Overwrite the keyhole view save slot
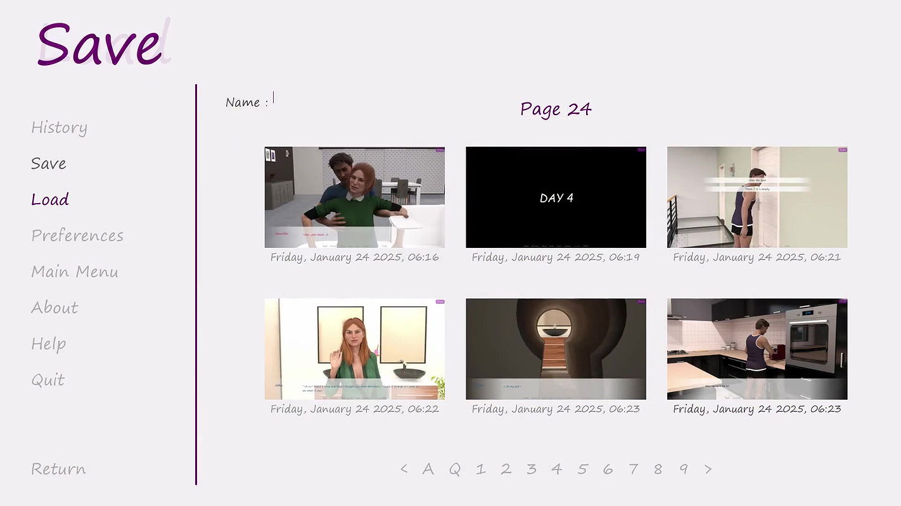Image resolution: width=901 pixels, height=506 pixels. 556,349
